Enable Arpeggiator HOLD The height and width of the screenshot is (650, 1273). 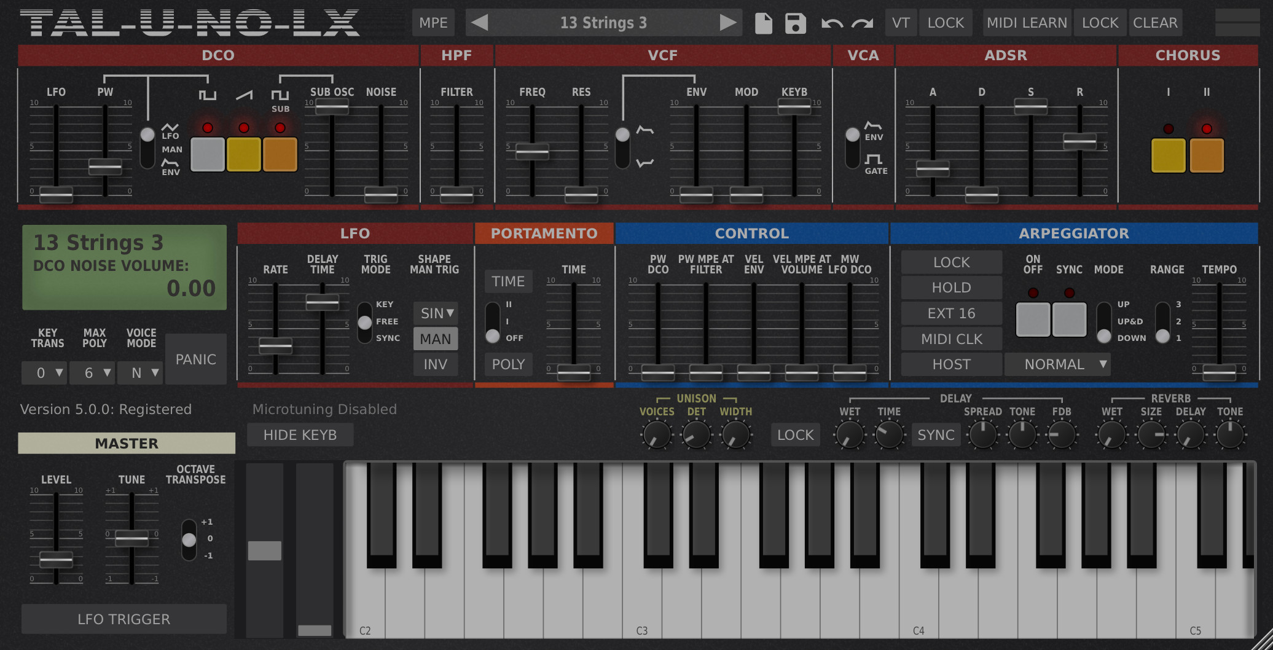click(x=951, y=288)
